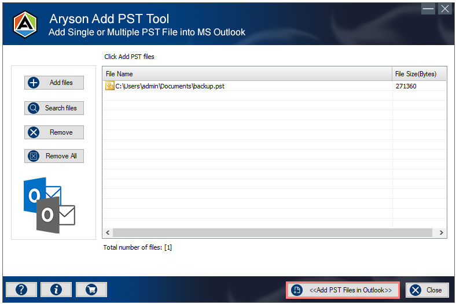Click Remove All button
This screenshot has height=304, width=456.
click(54, 156)
